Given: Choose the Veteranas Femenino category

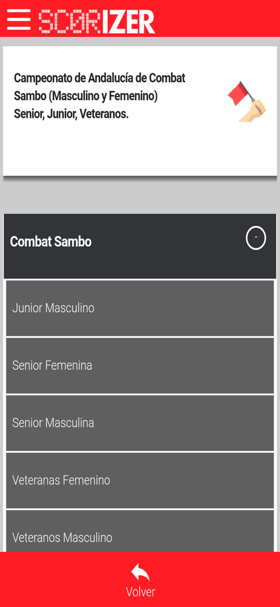Looking at the screenshot, I should click(x=140, y=480).
